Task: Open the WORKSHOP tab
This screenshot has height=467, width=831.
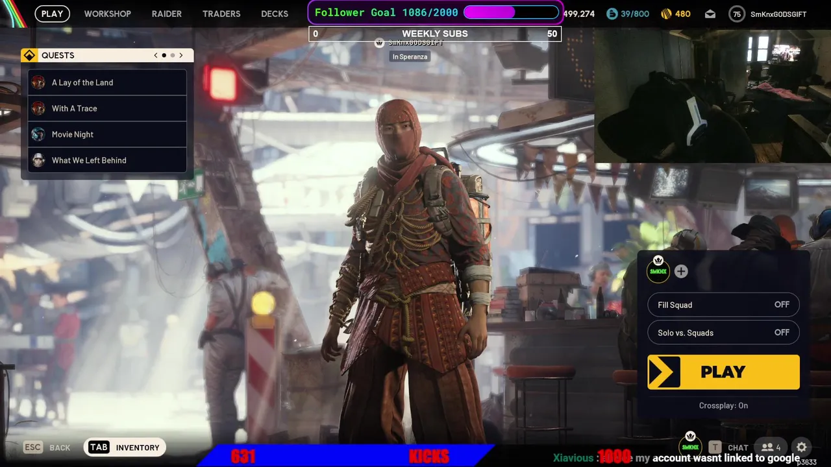Action: 108,14
